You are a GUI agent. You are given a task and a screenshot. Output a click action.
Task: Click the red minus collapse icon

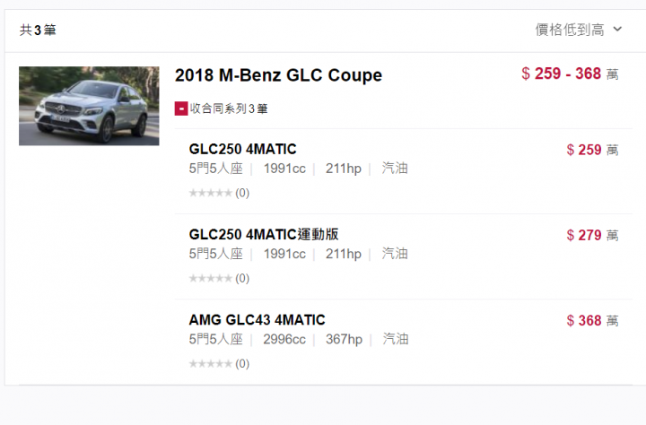tap(181, 108)
